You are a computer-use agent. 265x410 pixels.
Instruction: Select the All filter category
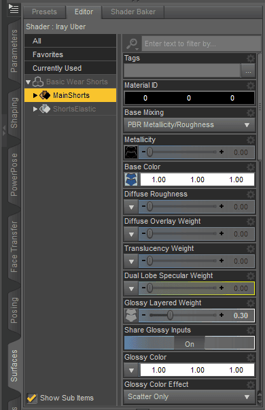coord(70,41)
